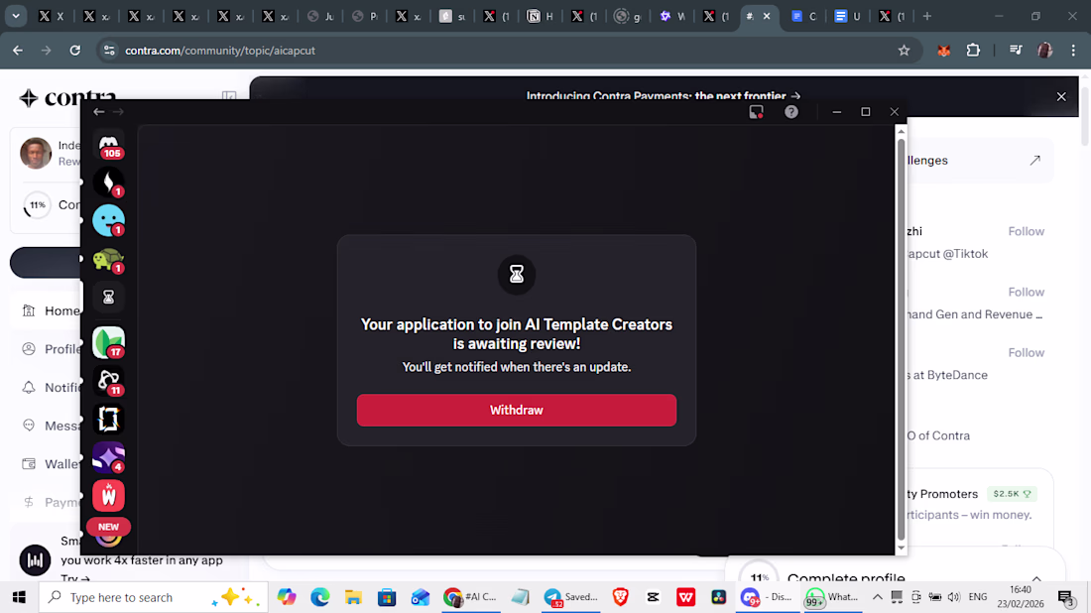Select the pending hourglass server icon
The width and height of the screenshot is (1091, 613).
pos(108,298)
